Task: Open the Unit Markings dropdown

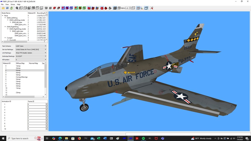Action: click(31, 53)
